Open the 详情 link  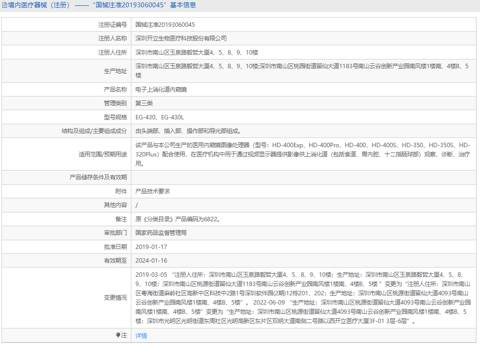(141, 336)
